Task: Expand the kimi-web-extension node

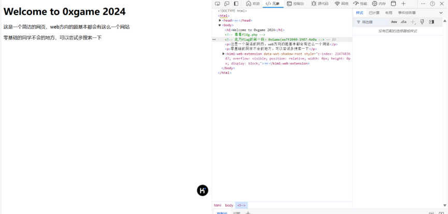Action: (223, 53)
